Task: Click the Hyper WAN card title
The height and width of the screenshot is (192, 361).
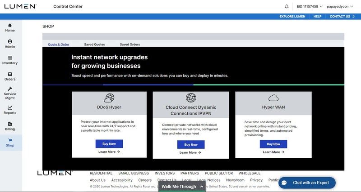Action: coord(273,107)
